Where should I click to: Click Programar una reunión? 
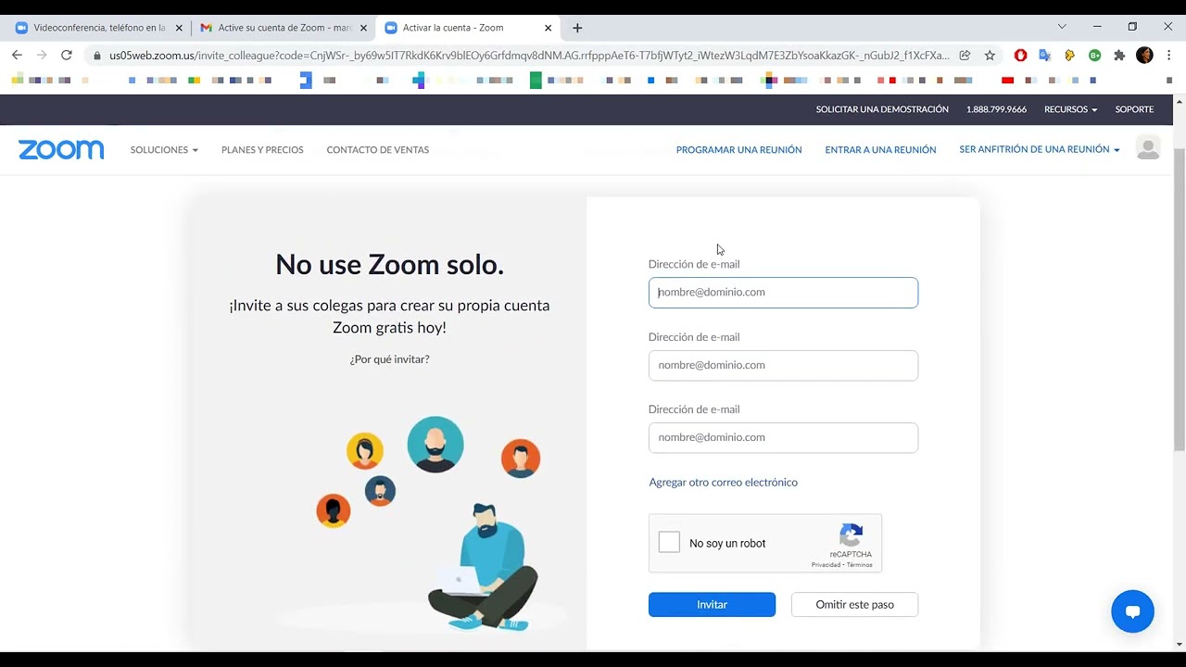click(x=738, y=150)
